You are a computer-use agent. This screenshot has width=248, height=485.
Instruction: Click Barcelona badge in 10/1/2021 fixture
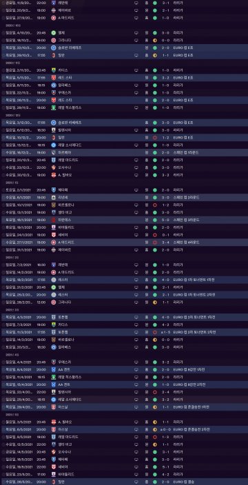[53, 205]
